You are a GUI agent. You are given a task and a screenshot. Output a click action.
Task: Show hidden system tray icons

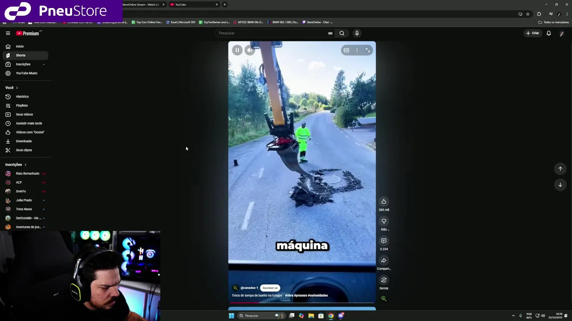click(513, 316)
